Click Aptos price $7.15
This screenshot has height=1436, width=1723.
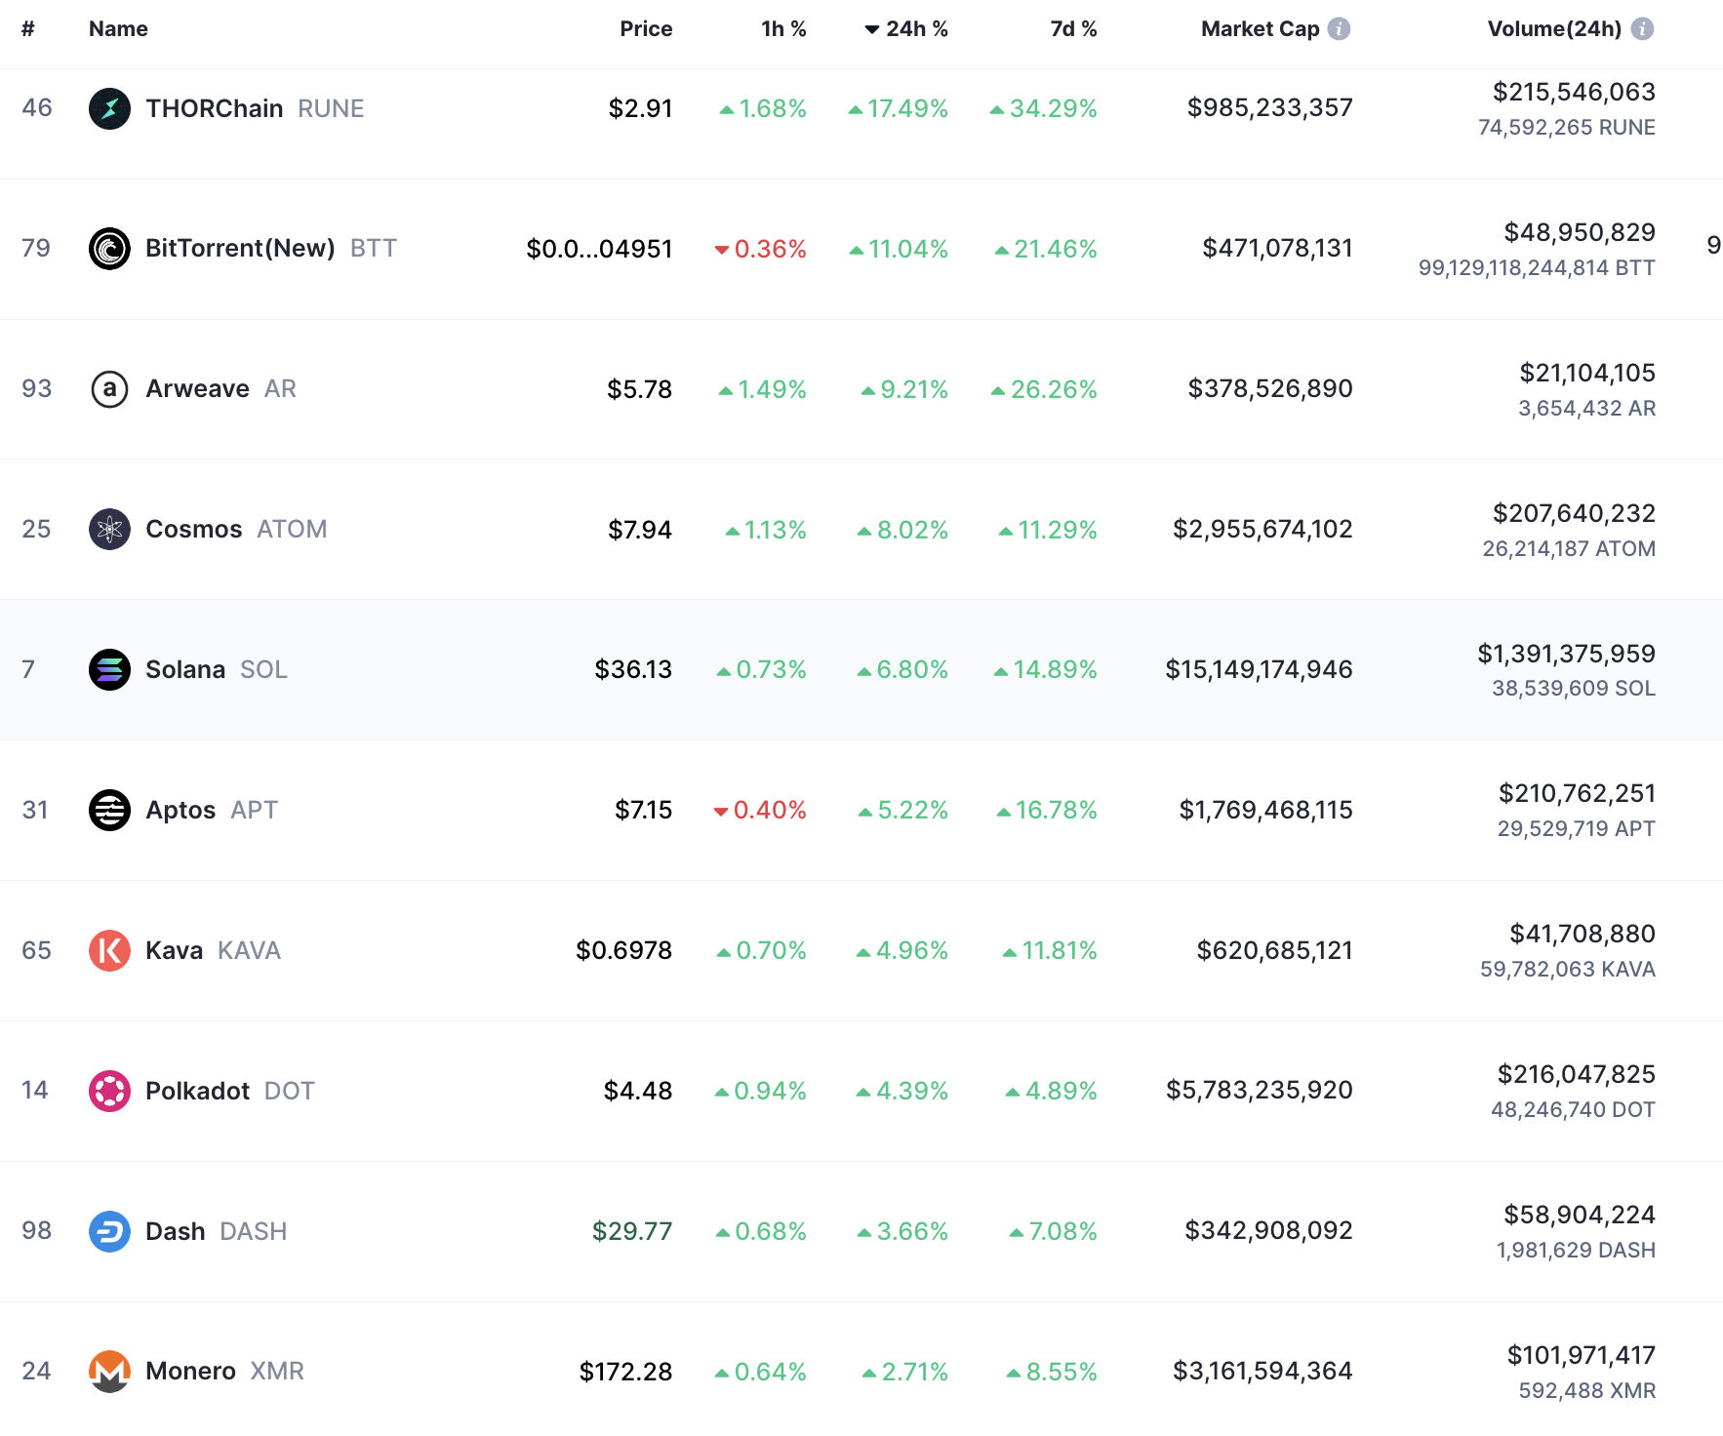643,810
